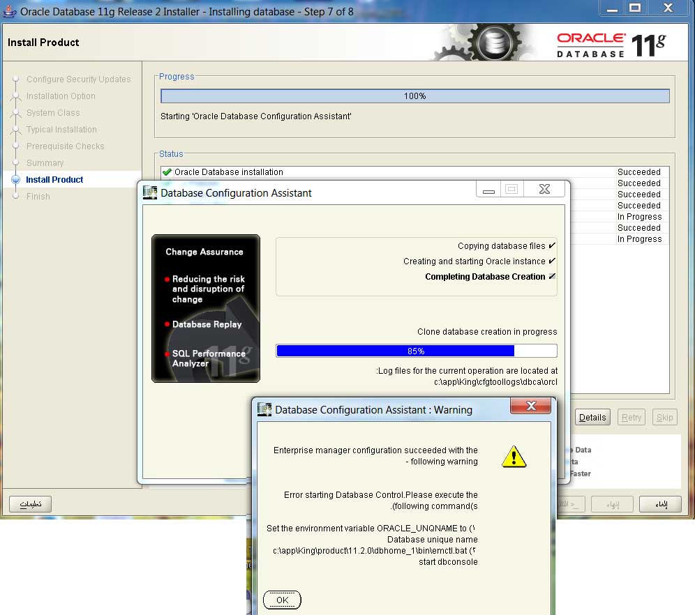The height and width of the screenshot is (615, 695).
Task: Click the Warning dialog title bar icon
Action: [x=264, y=409]
